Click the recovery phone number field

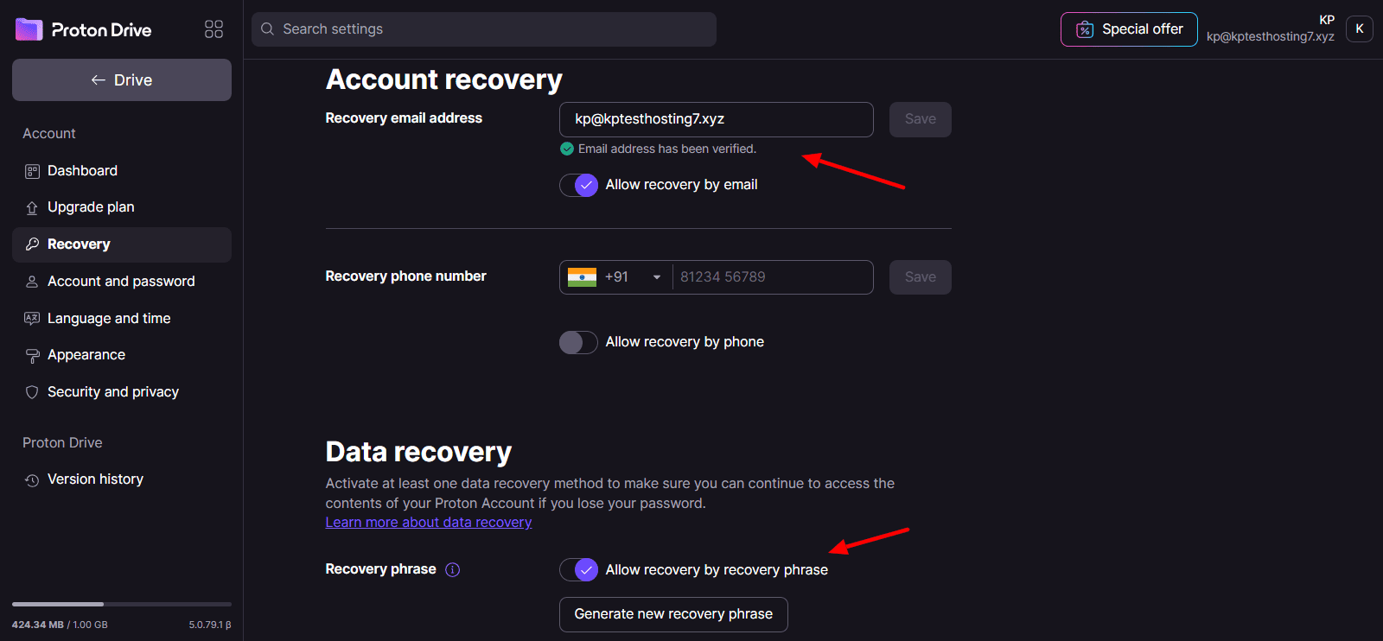pos(771,277)
